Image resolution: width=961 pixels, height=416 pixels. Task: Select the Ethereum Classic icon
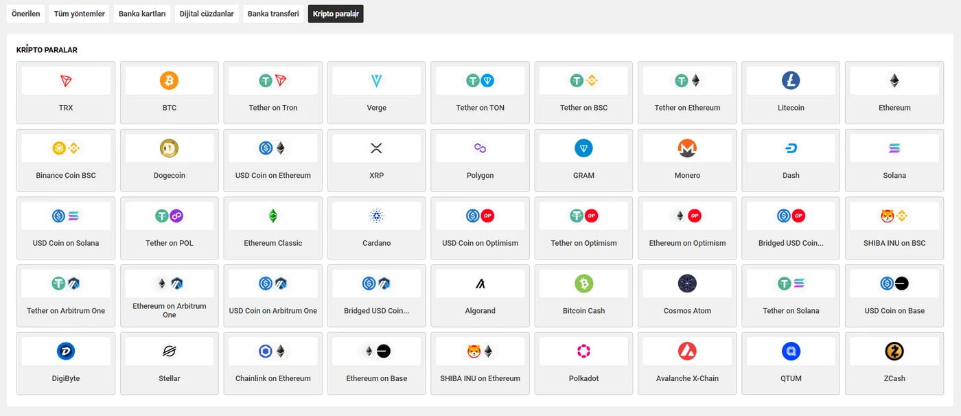[x=273, y=216]
